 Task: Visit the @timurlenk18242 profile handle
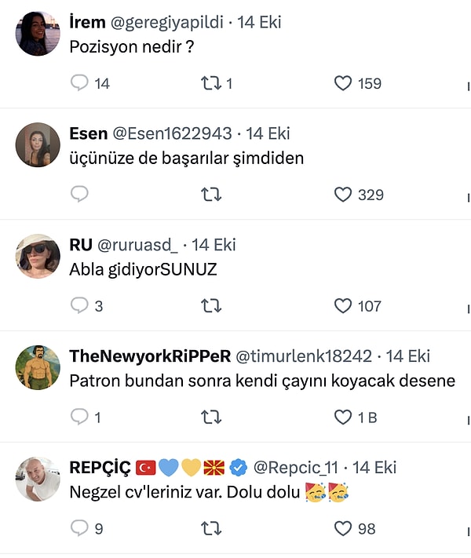(303, 356)
